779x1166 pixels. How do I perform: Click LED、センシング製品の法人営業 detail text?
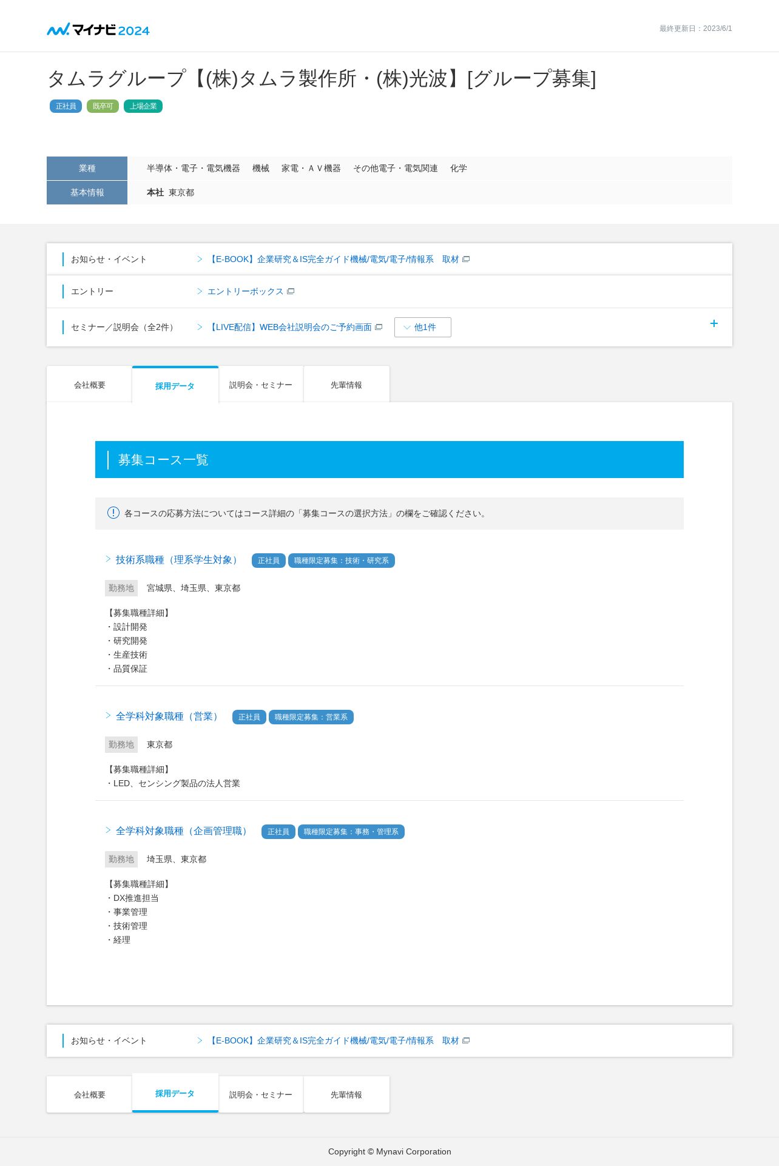tap(177, 783)
